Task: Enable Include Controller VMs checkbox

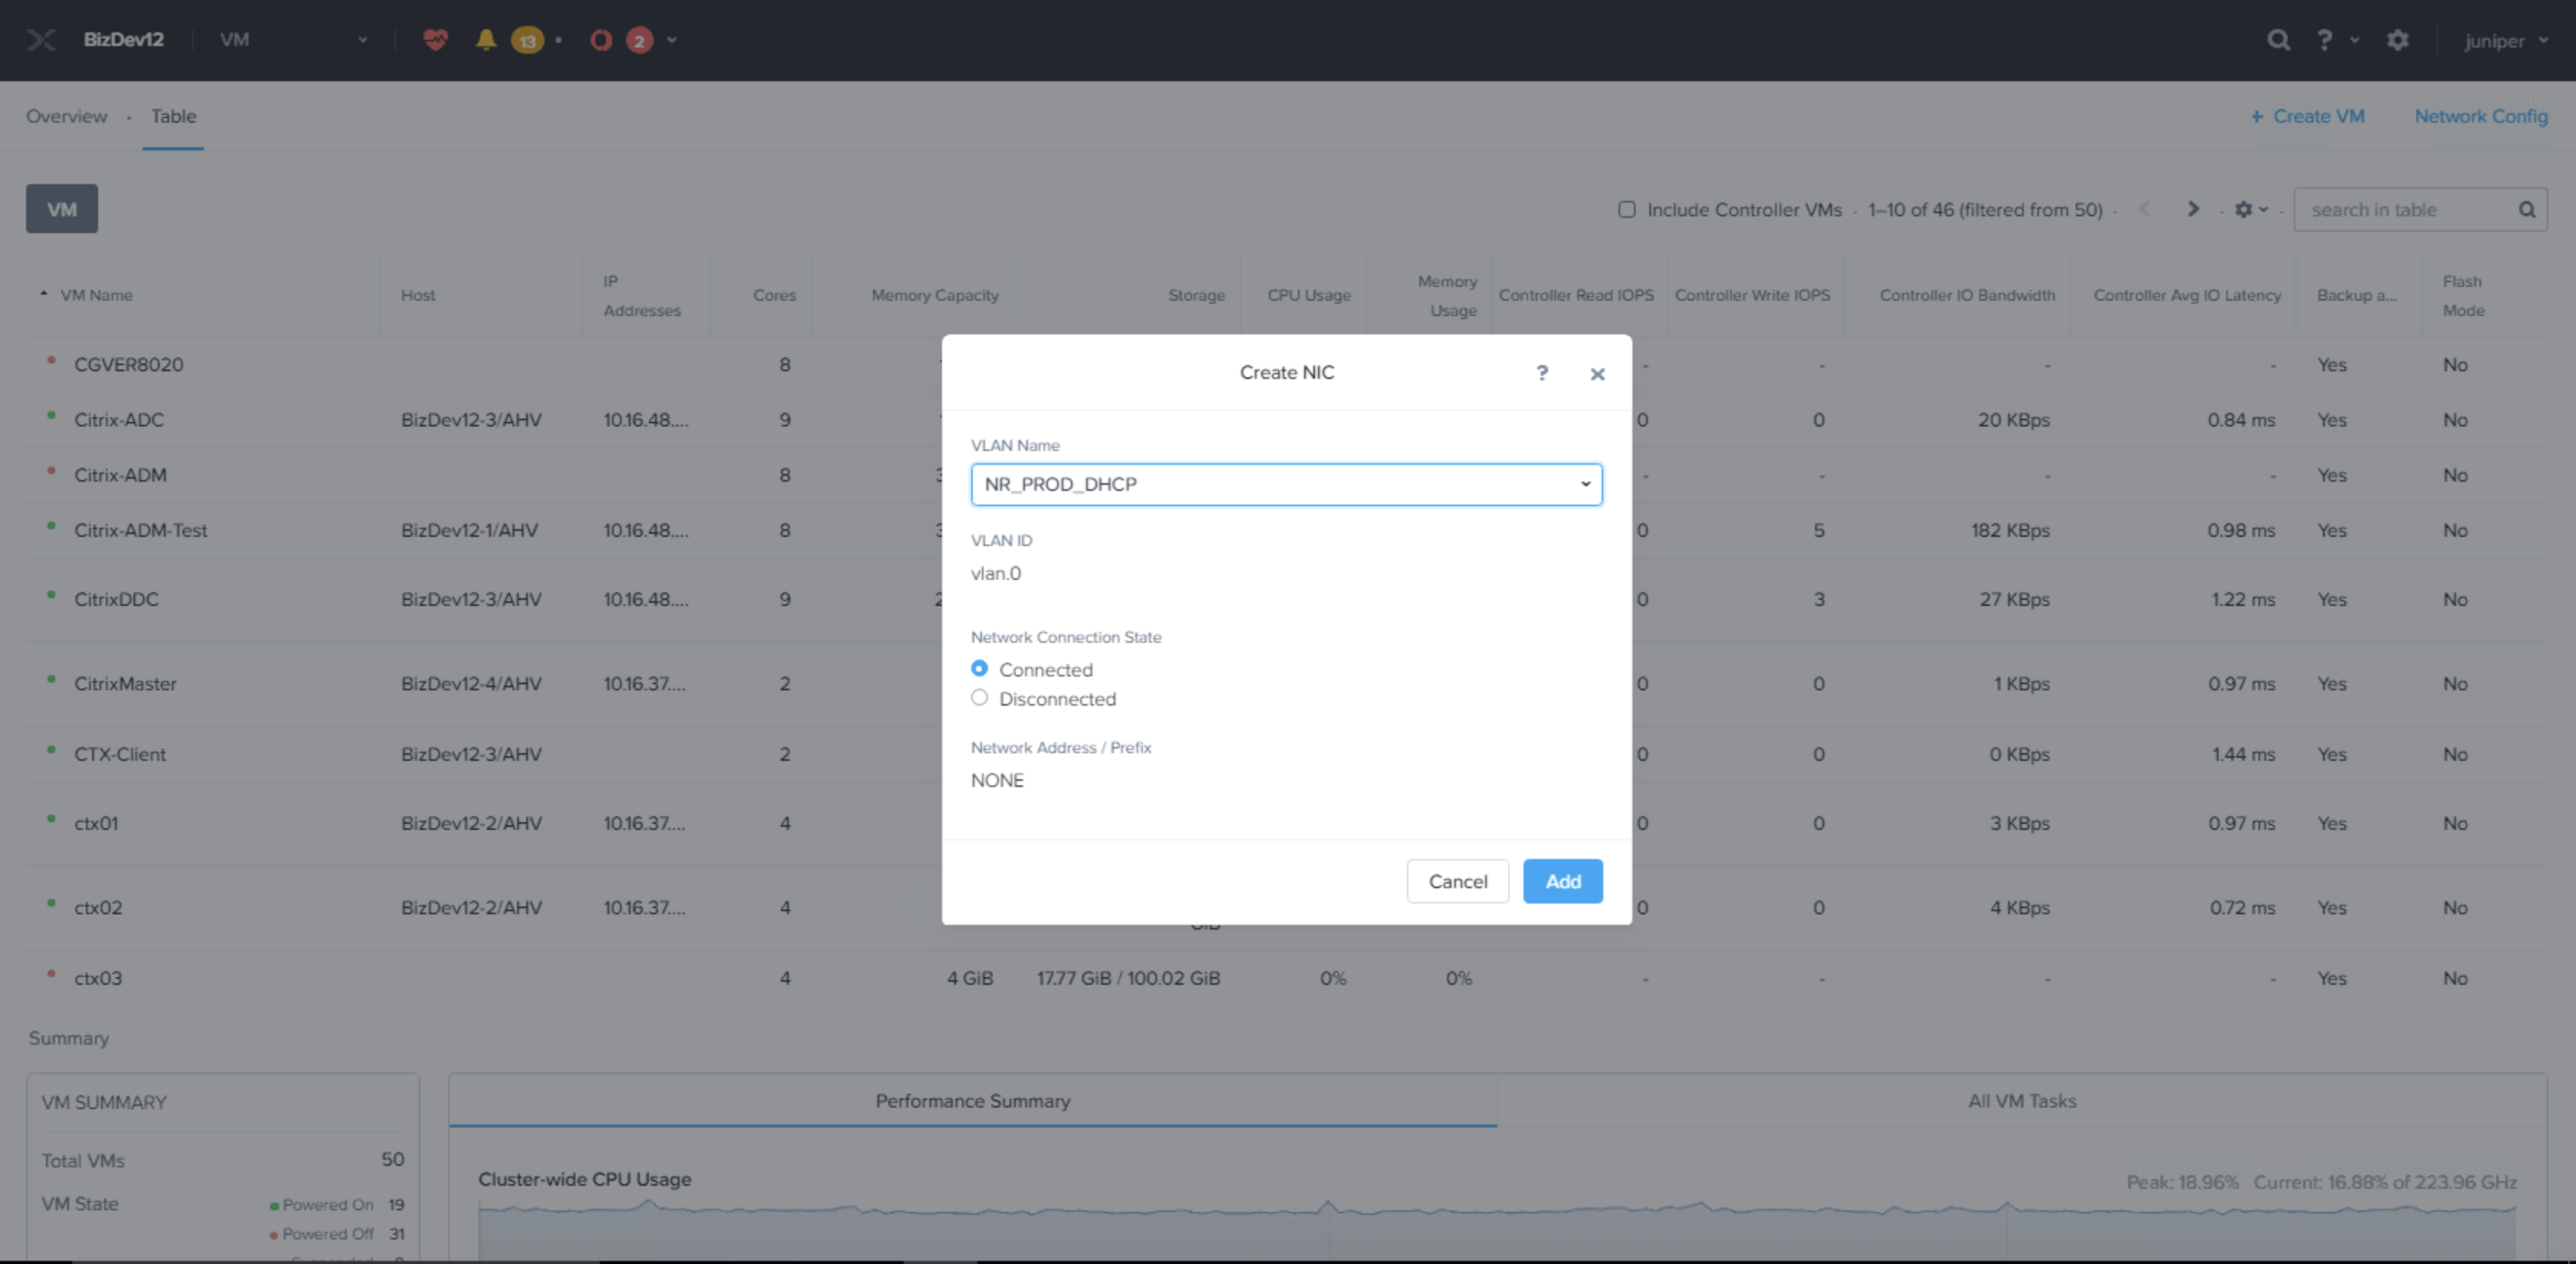Action: click(1627, 209)
